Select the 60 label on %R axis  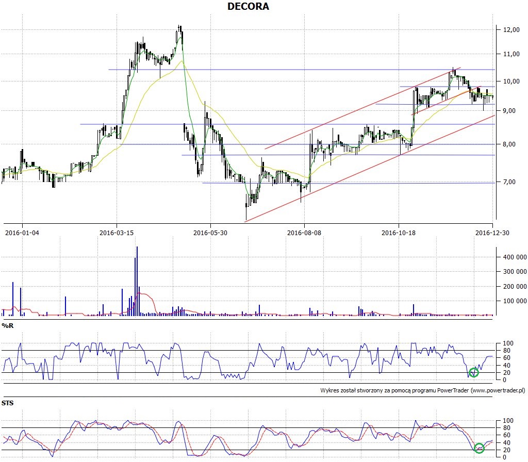click(506, 358)
